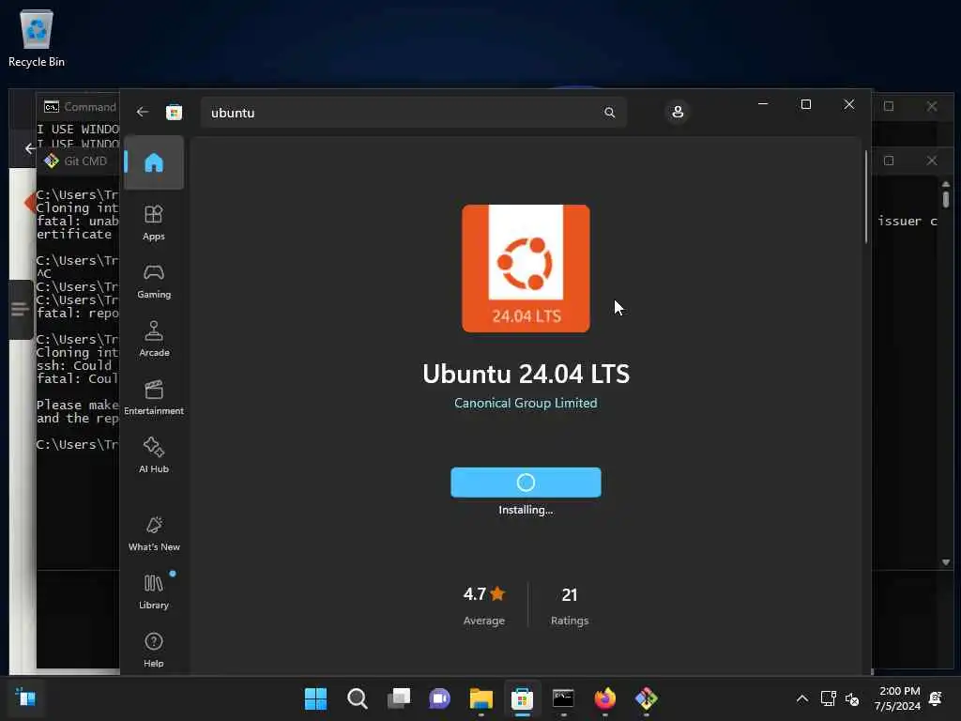Image resolution: width=961 pixels, height=721 pixels.
Task: Open the user account profile icon
Action: [x=678, y=113]
